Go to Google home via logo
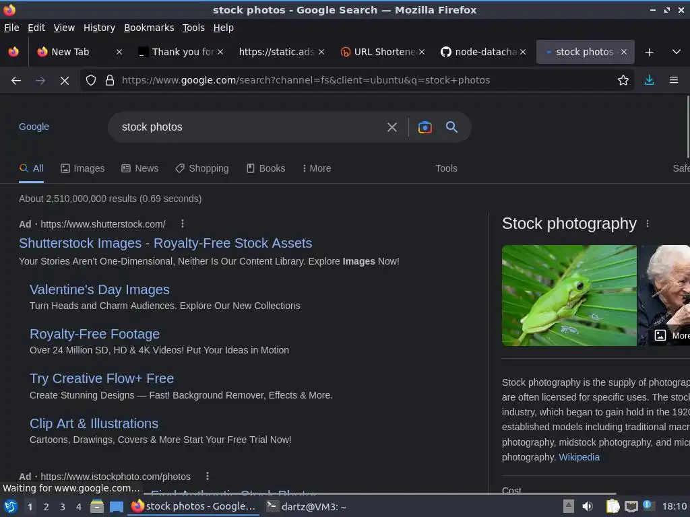690x517 pixels. pyautogui.click(x=34, y=127)
